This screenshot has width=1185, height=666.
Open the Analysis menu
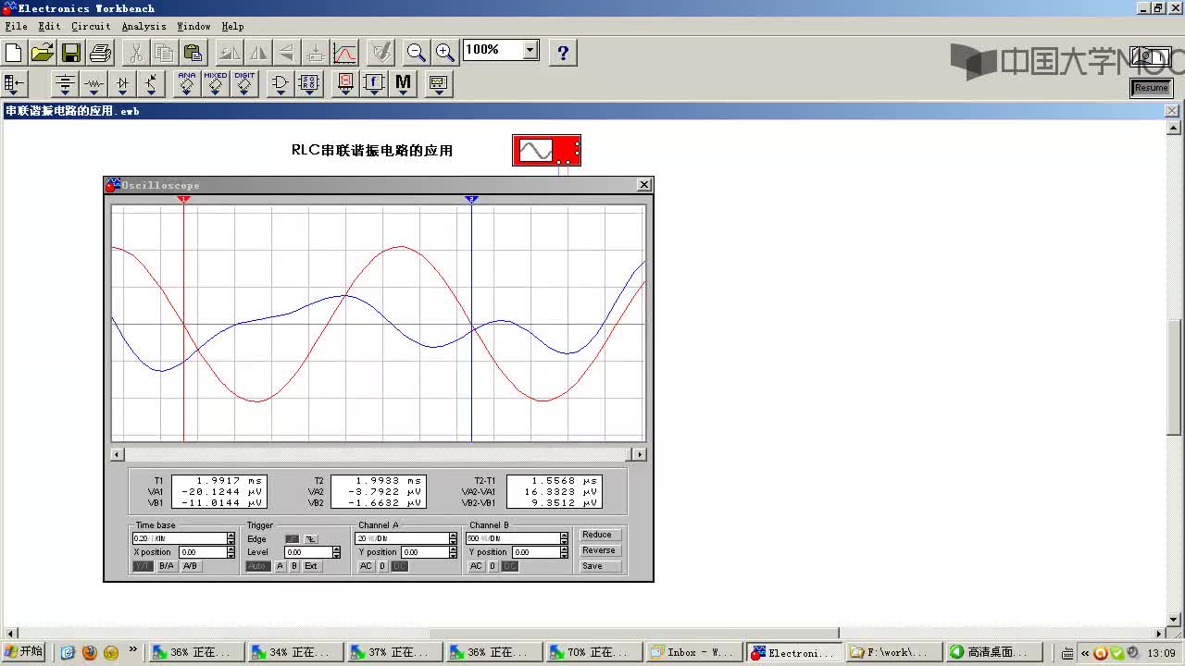[143, 26]
